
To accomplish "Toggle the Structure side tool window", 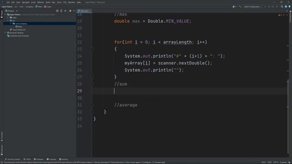I will tap(2, 137).
